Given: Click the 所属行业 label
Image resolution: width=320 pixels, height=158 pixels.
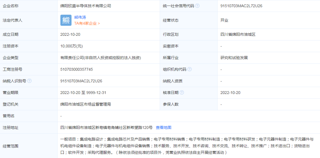Looking at the screenshot, I should click(171, 58).
